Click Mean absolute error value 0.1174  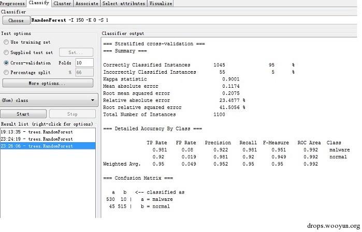(x=231, y=86)
